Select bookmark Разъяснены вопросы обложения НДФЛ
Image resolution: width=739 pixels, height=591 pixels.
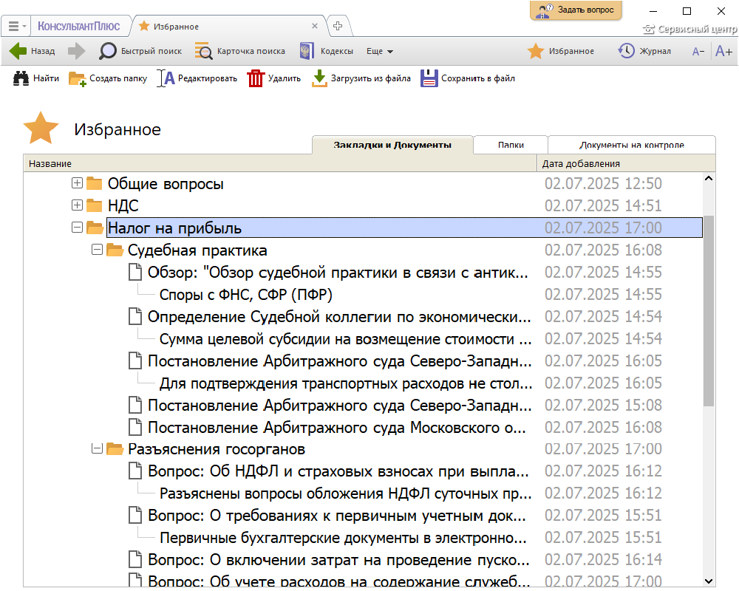345,493
